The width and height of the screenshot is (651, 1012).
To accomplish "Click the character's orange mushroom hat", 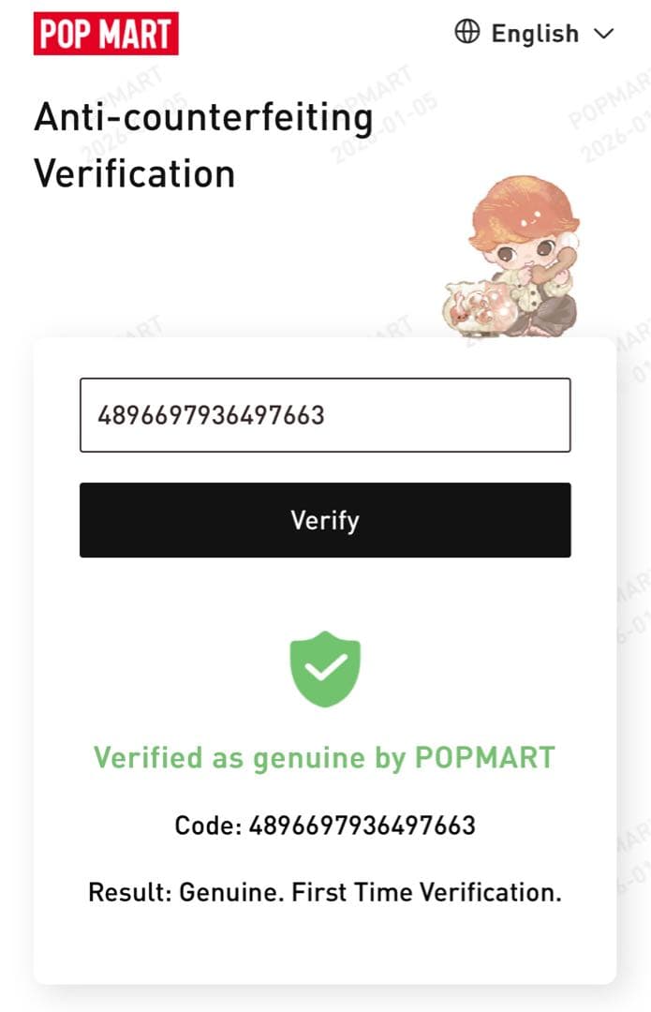I will click(525, 209).
